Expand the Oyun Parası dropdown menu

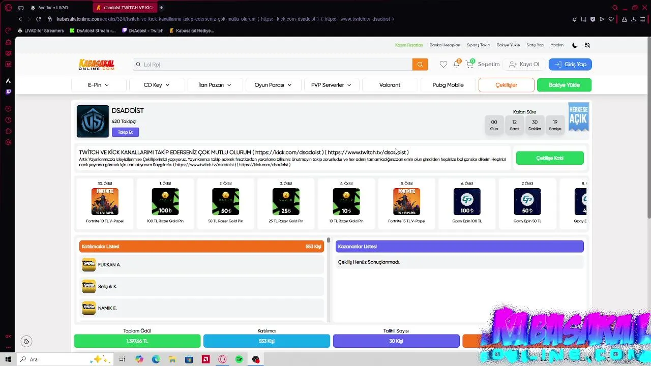coord(273,85)
